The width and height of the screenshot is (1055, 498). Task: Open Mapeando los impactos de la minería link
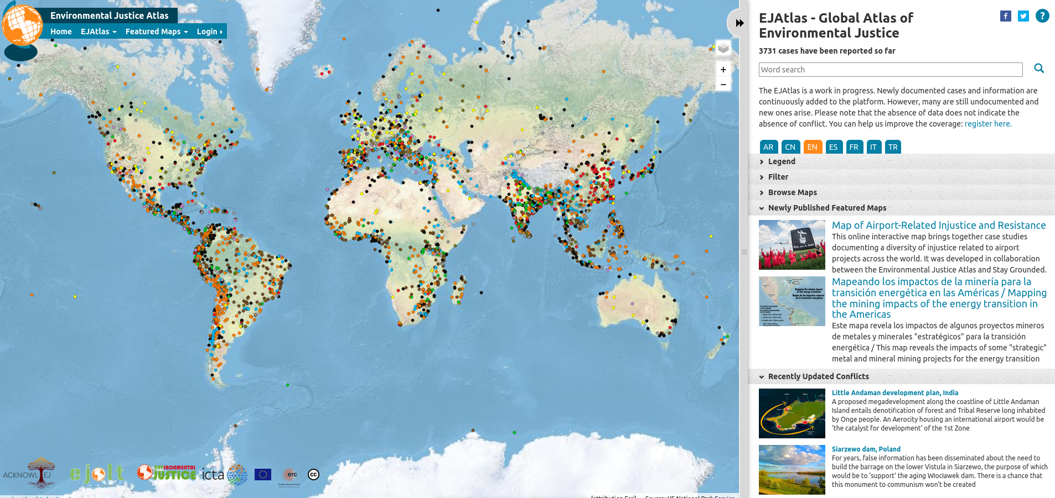939,298
